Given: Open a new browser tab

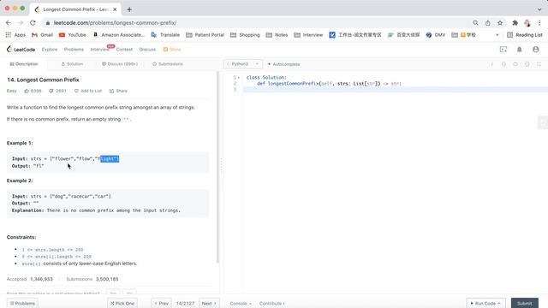Looking at the screenshot, I should (129, 9).
